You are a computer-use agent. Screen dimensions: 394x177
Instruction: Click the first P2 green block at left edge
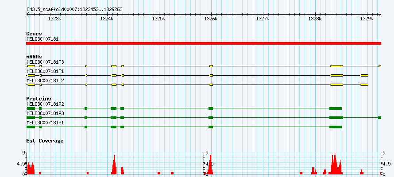point(31,108)
